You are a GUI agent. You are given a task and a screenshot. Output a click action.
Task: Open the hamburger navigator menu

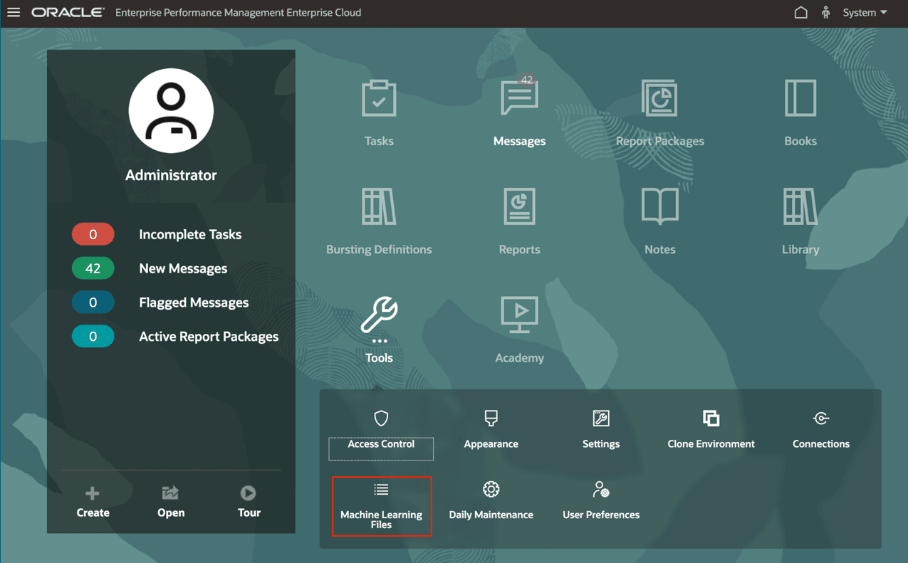click(14, 12)
